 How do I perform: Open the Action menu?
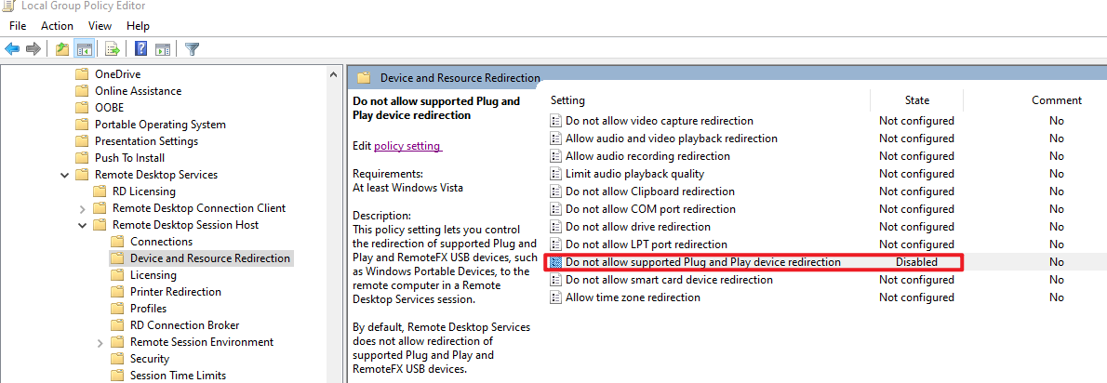click(x=57, y=26)
